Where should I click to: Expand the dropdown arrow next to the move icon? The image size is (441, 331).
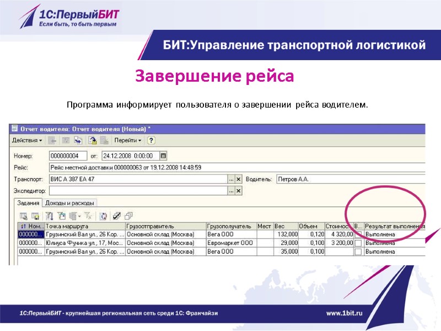[79, 216]
